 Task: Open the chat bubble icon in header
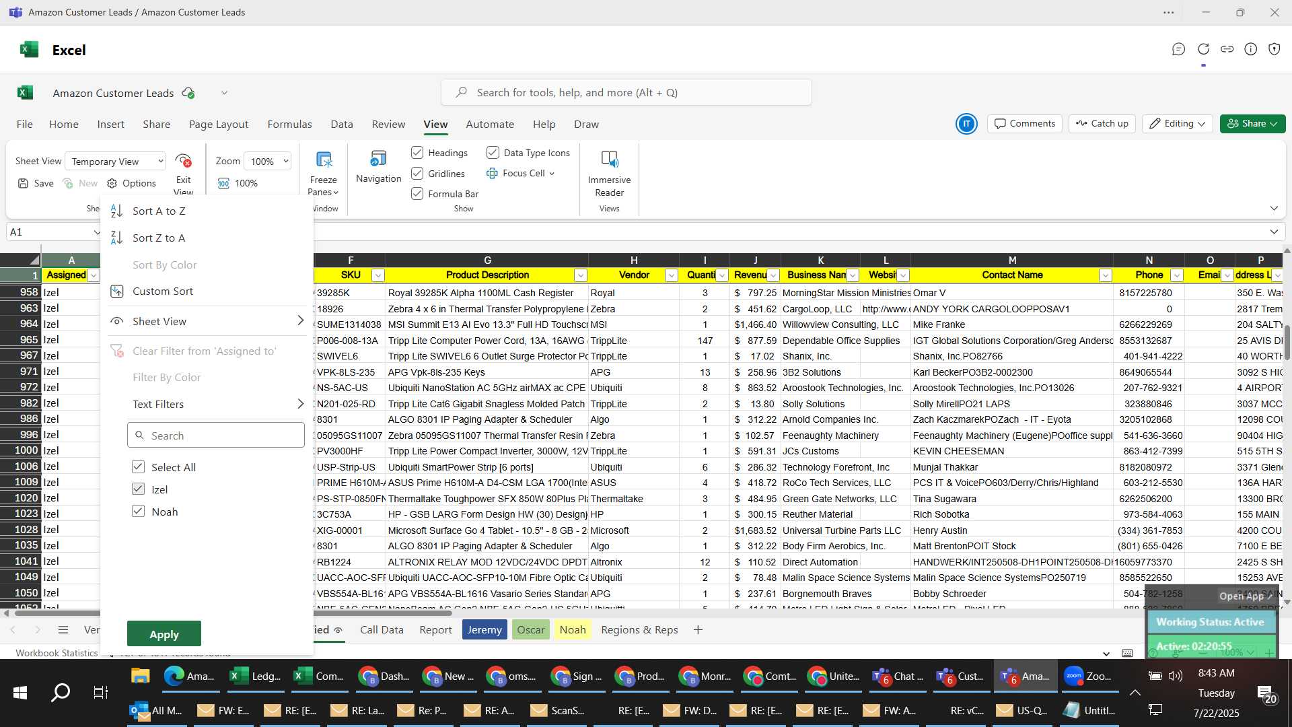[x=1178, y=49]
